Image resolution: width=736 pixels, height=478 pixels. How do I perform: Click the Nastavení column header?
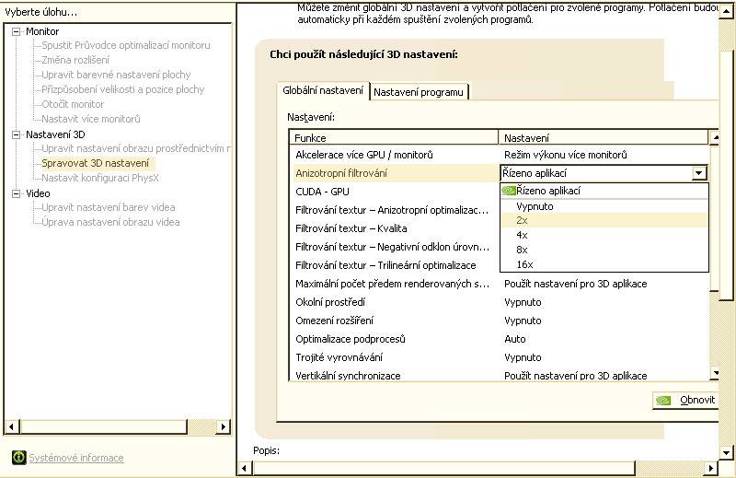[604, 138]
